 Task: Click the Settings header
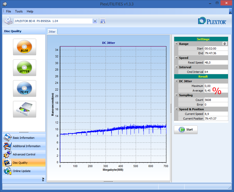[x=201, y=39]
